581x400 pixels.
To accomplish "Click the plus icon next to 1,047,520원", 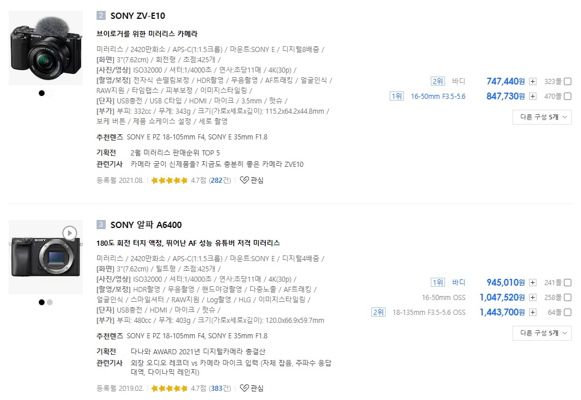I will point(532,298).
